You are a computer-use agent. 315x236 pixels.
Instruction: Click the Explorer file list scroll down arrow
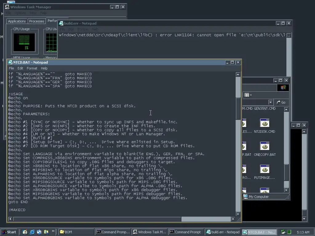286,190
